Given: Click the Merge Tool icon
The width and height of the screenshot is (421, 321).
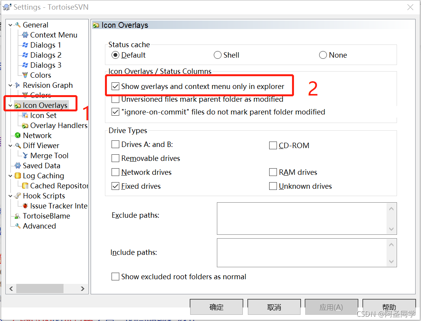Looking at the screenshot, I should tap(25, 155).
